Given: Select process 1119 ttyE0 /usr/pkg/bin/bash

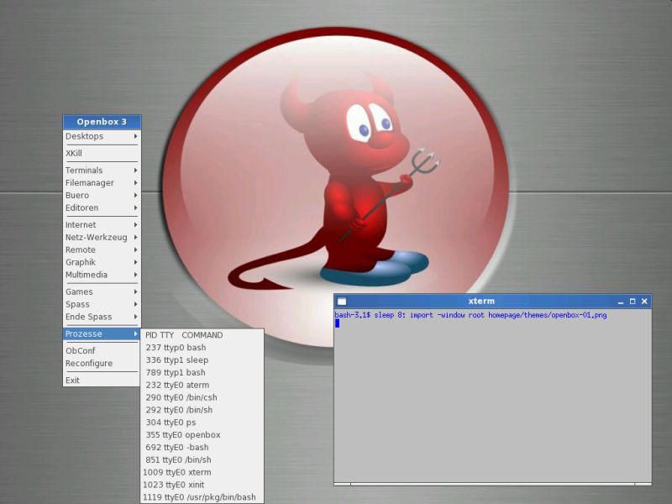Looking at the screenshot, I should pos(202,497).
